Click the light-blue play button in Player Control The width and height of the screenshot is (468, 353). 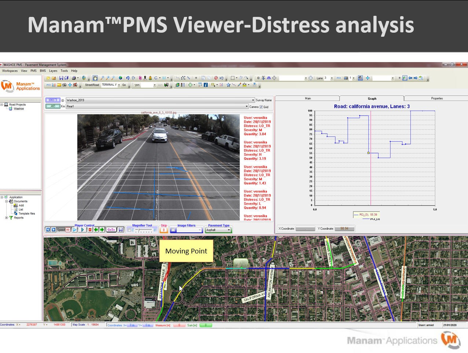click(75, 230)
